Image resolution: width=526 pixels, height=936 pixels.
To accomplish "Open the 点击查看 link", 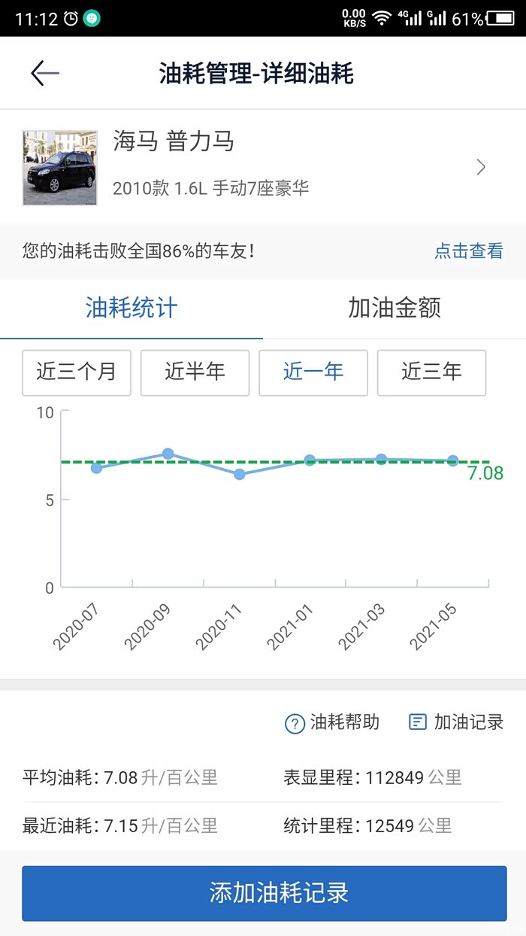I will (x=469, y=251).
